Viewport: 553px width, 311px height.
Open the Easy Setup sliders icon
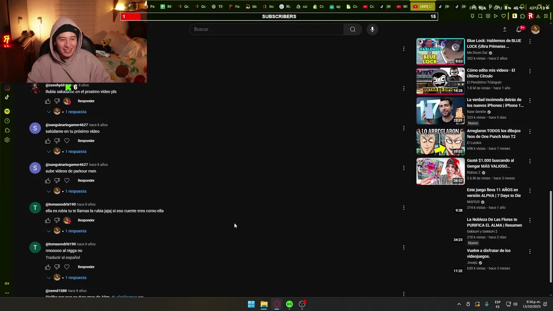[547, 16]
